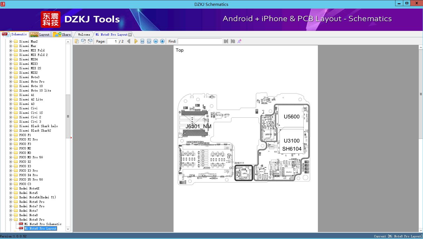Zoom in on the layout
The height and width of the screenshot is (239, 423).
pos(162,41)
